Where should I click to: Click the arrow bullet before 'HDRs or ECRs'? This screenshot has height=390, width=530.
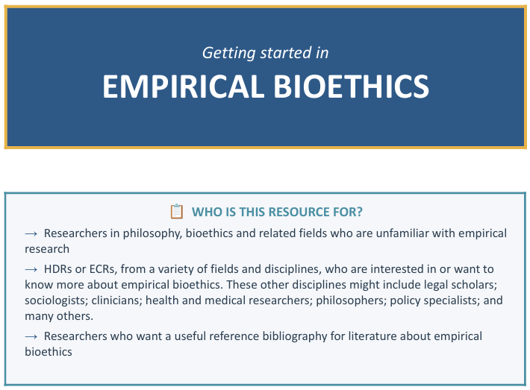[x=31, y=269]
